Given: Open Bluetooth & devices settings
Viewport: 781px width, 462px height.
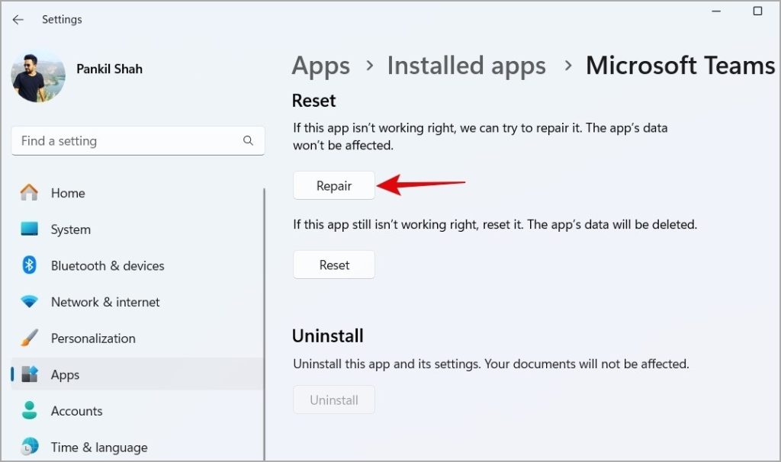Looking at the screenshot, I should (137, 265).
